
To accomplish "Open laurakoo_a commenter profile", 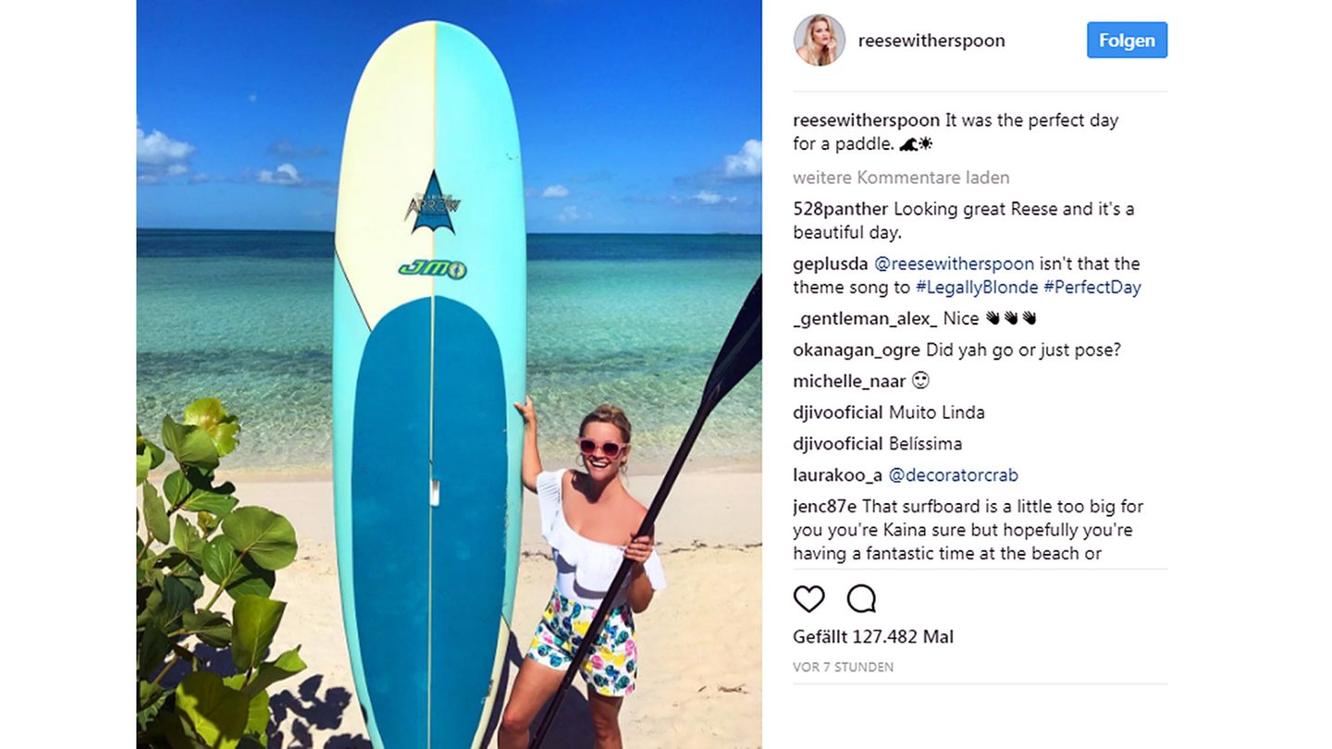I will [838, 475].
